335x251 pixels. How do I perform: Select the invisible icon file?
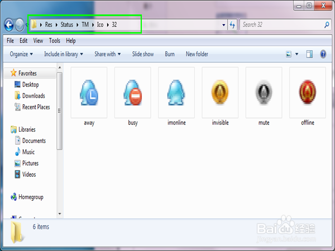(220, 93)
